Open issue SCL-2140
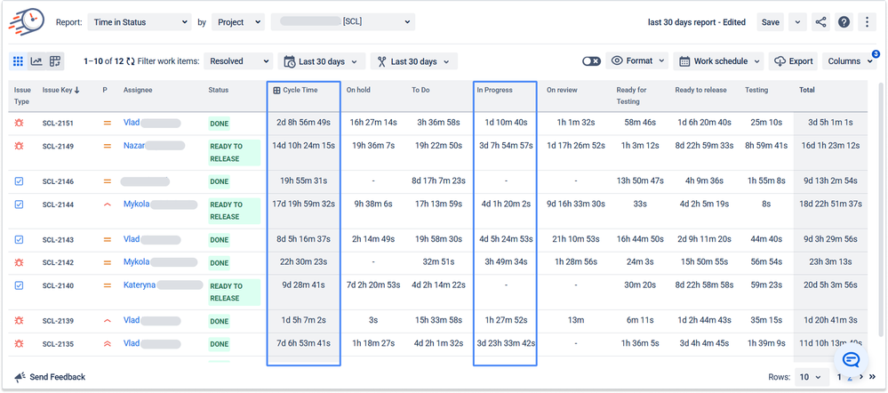This screenshot has width=888, height=393. [58, 286]
